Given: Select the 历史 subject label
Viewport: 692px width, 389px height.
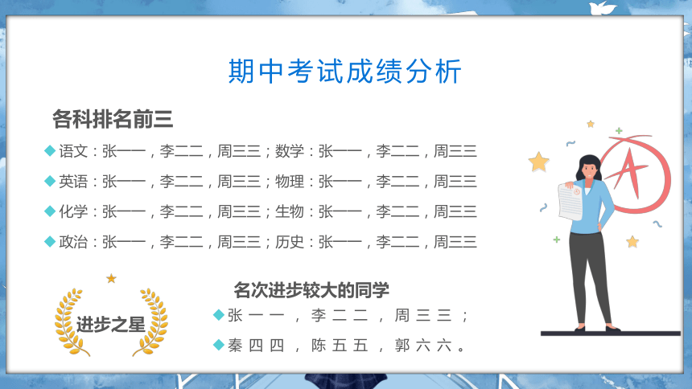Looking at the screenshot, I should click(290, 242).
